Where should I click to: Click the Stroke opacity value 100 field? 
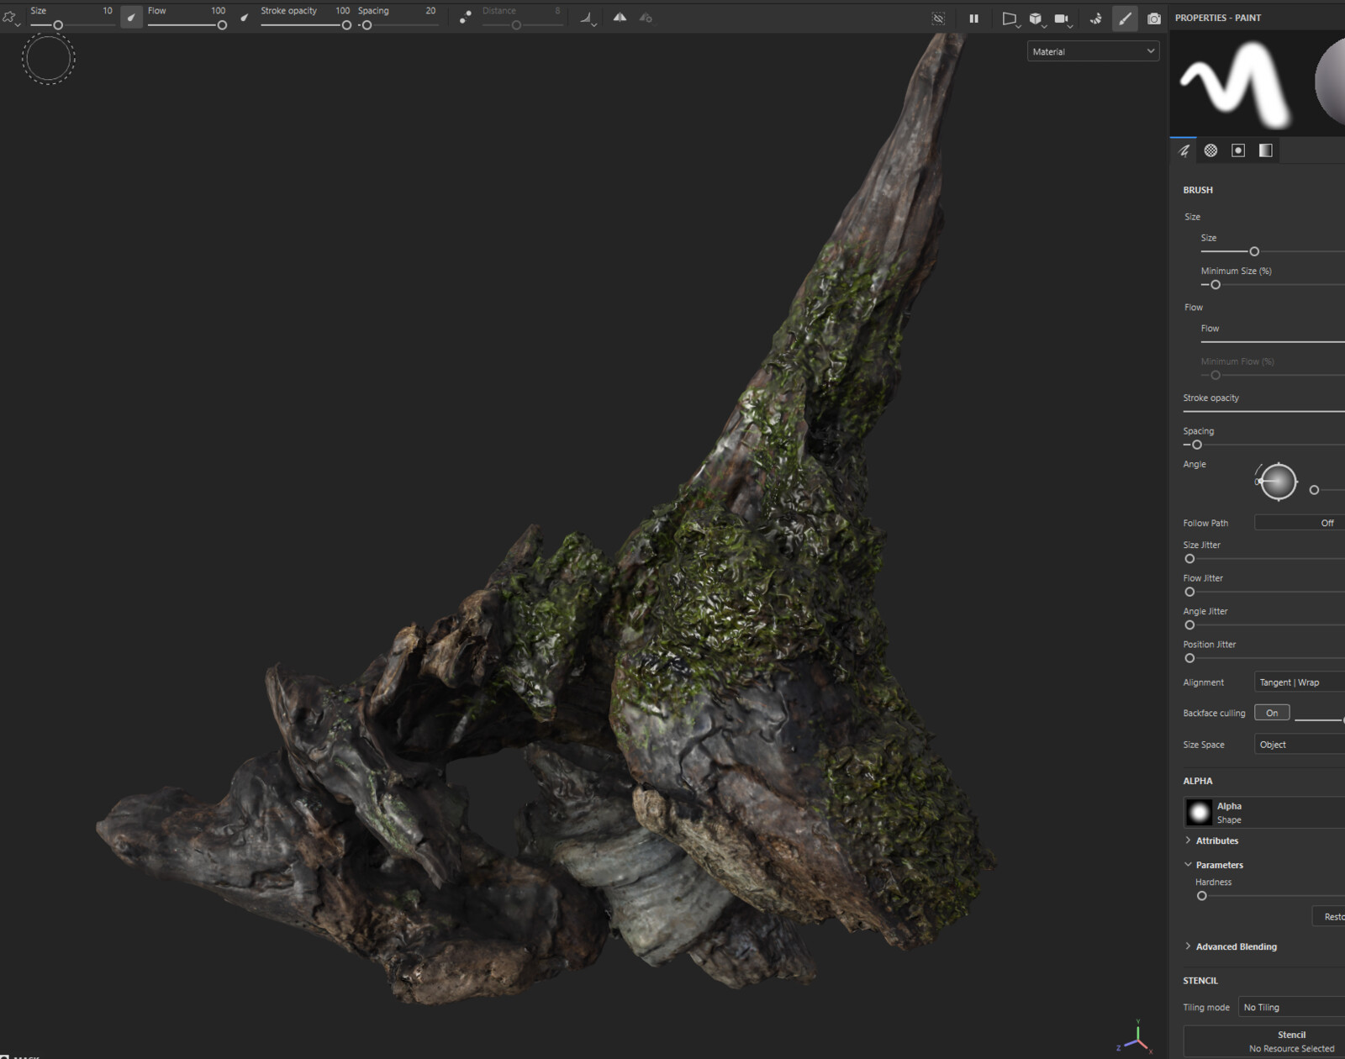342,11
